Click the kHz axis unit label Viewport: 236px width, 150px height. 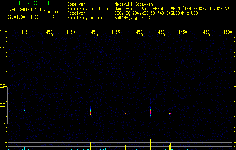[x=3, y=30]
